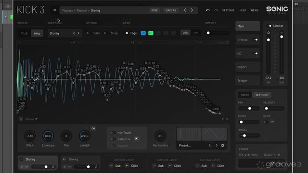
Task: Shift the graph view left arrow
Action: coord(223,119)
